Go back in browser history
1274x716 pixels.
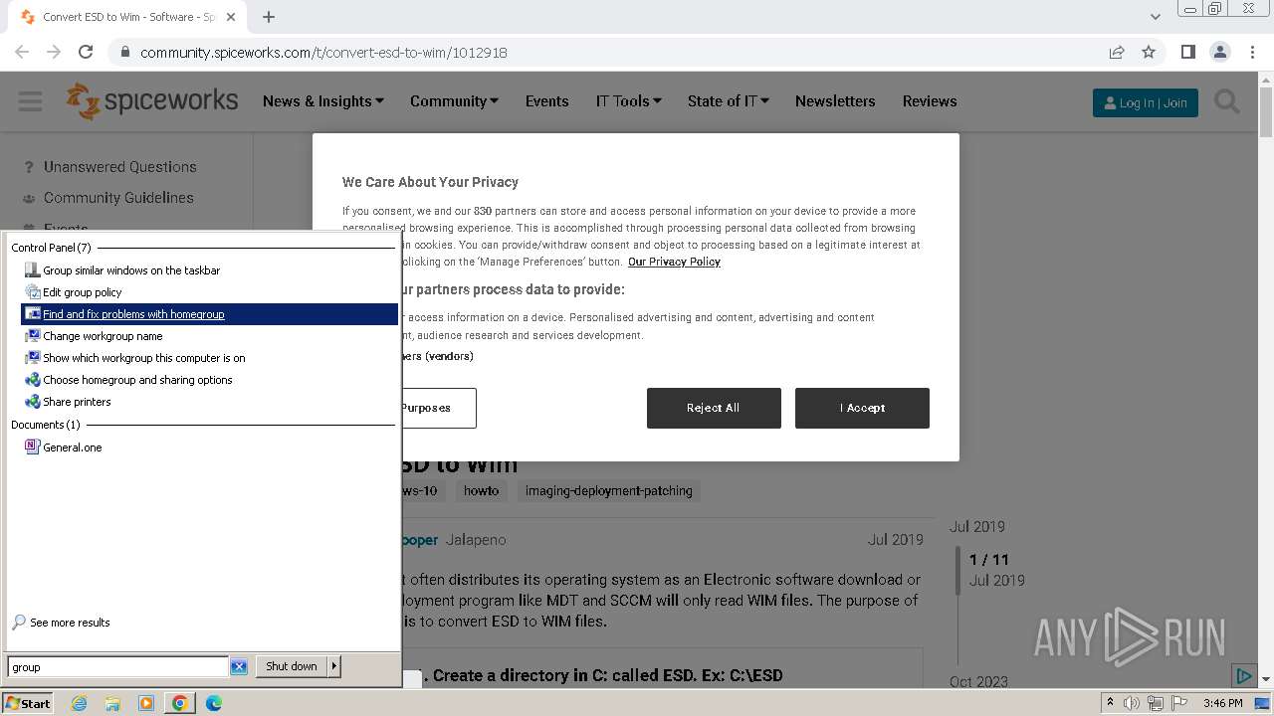tap(22, 52)
